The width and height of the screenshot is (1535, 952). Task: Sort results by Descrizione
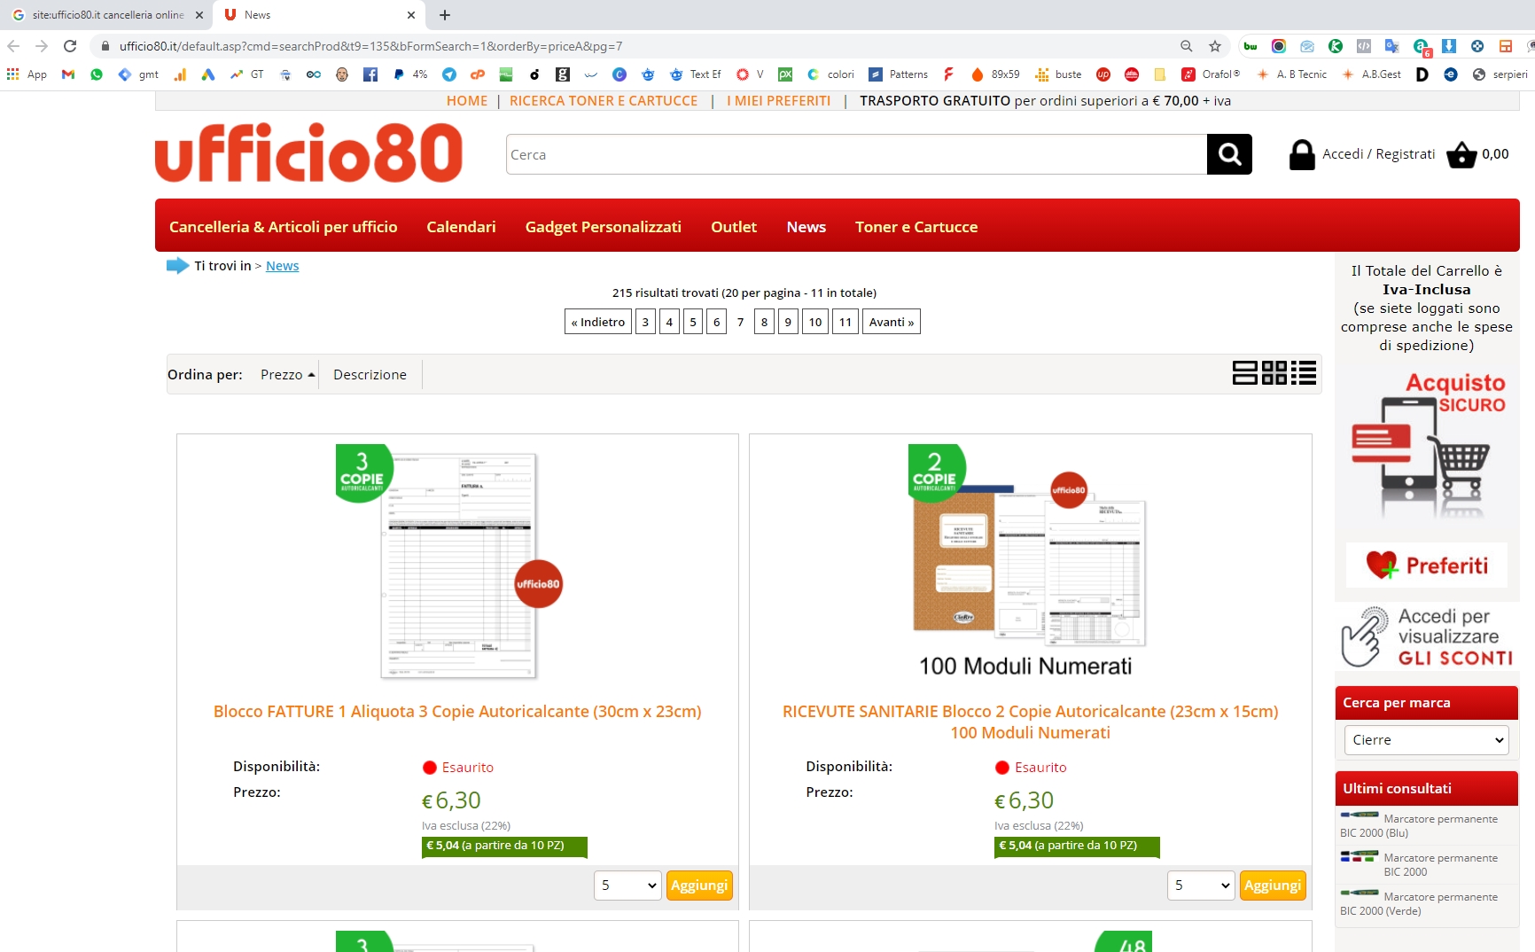click(370, 375)
